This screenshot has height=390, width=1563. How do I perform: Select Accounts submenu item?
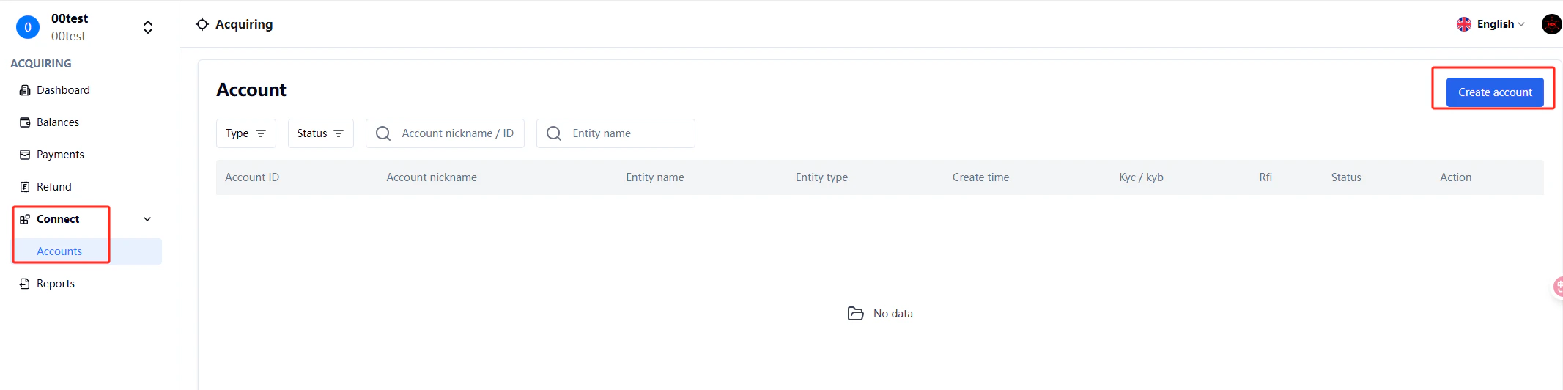tap(86, 251)
